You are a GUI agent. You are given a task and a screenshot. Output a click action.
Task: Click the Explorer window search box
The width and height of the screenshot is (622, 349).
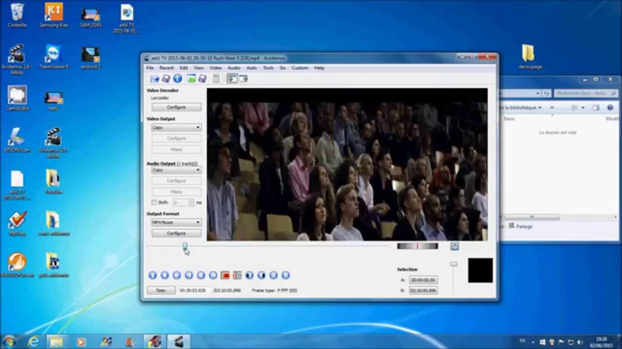pos(587,93)
